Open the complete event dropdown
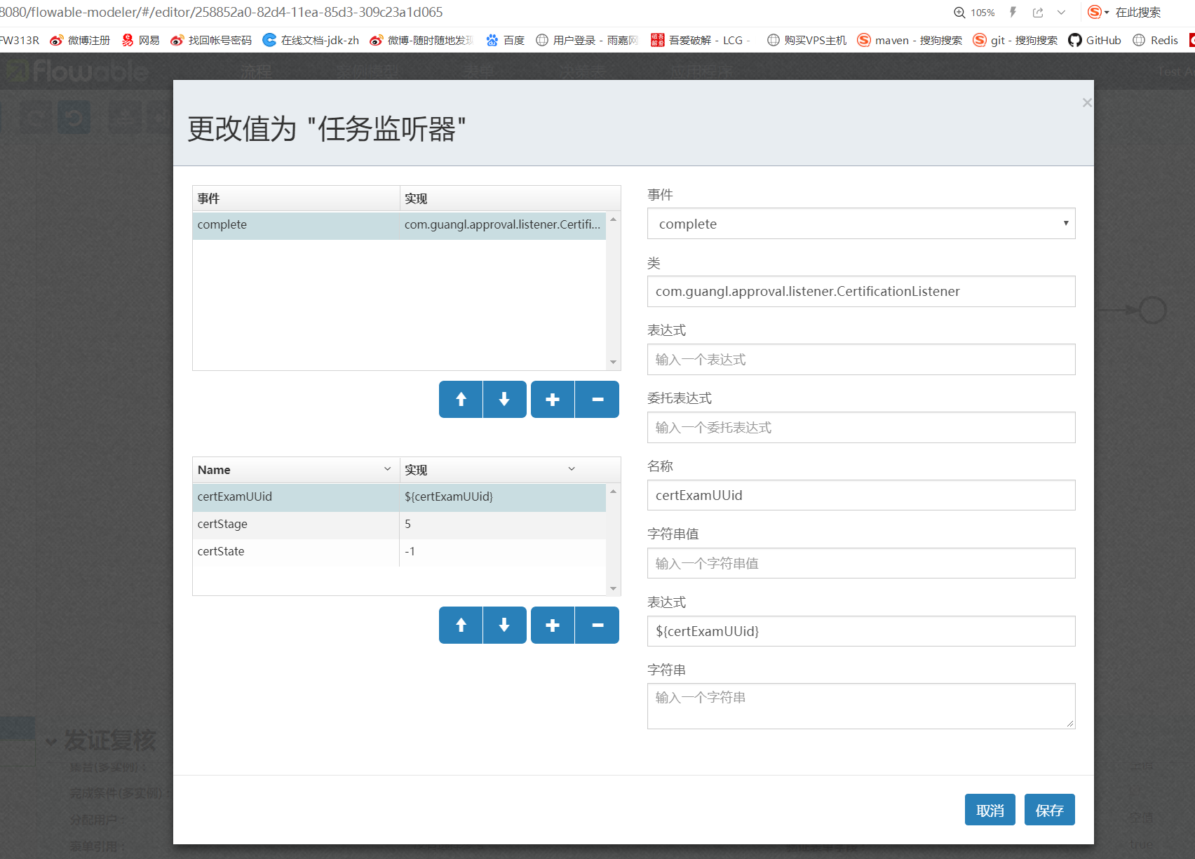The height and width of the screenshot is (859, 1195). [x=1065, y=224]
